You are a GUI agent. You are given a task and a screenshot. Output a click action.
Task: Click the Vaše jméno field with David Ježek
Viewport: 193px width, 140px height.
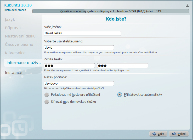(82, 33)
